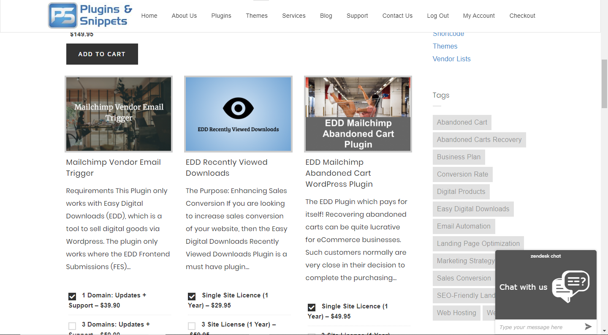The image size is (608, 335).
Task: Open the Chat with us speech bubble
Action: [571, 286]
